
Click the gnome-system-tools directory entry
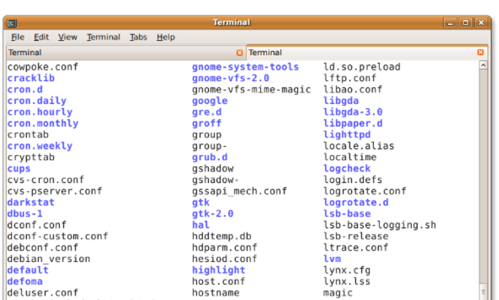coord(245,67)
